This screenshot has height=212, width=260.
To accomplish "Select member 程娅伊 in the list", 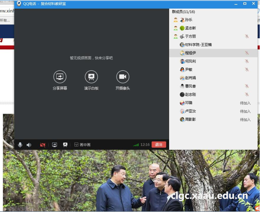I will coord(190,53).
